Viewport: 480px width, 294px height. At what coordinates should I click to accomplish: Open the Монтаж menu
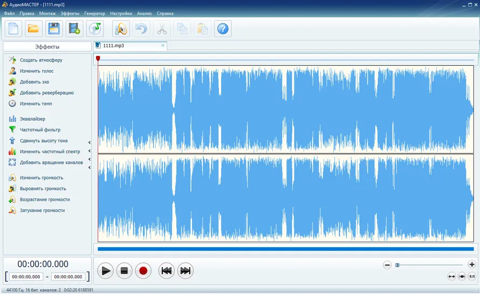47,13
